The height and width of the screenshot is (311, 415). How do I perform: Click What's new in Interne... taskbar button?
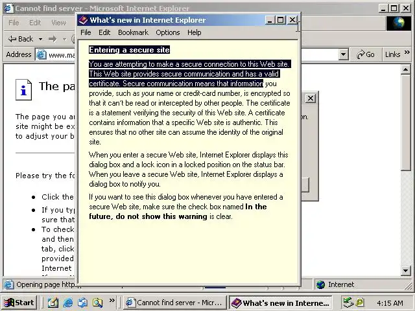[282, 303]
